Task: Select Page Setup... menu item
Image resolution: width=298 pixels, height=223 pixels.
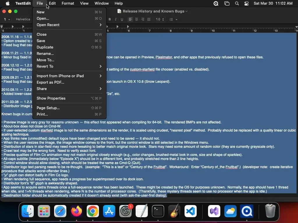Action: (x=69, y=108)
